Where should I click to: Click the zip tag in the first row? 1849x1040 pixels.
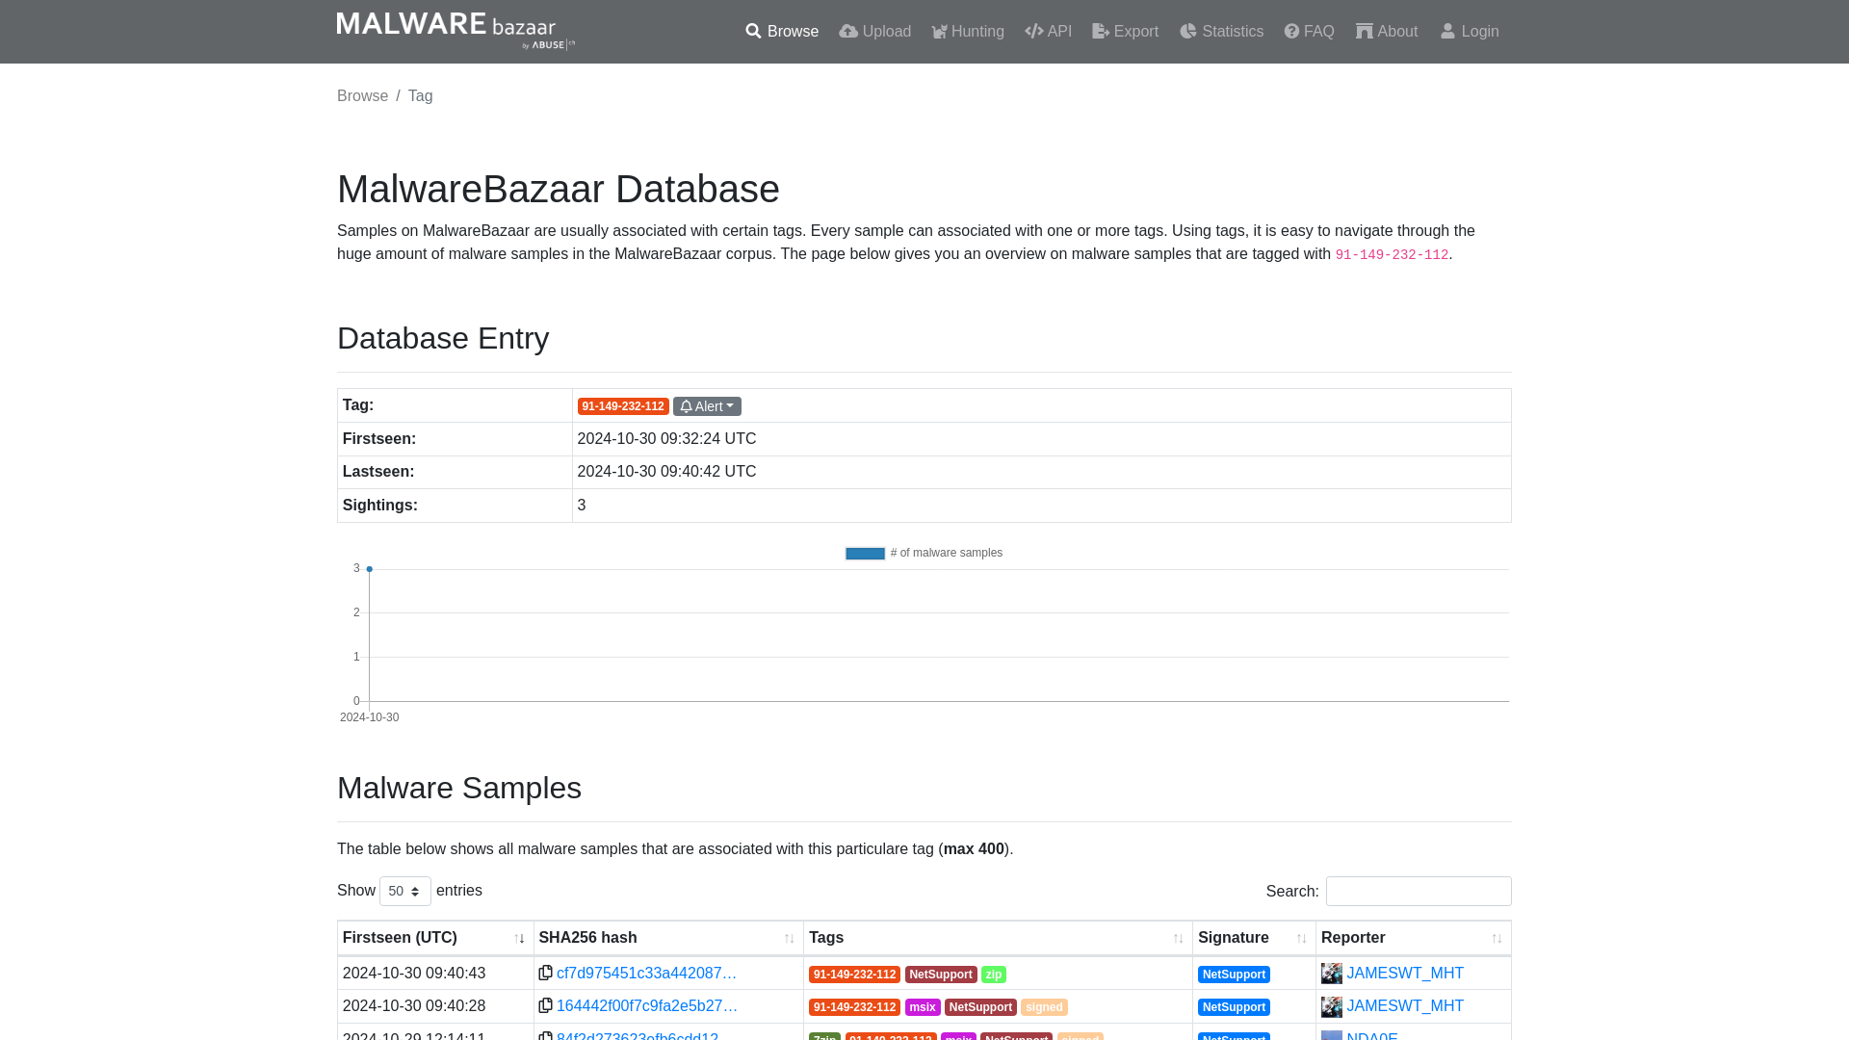[994, 975]
